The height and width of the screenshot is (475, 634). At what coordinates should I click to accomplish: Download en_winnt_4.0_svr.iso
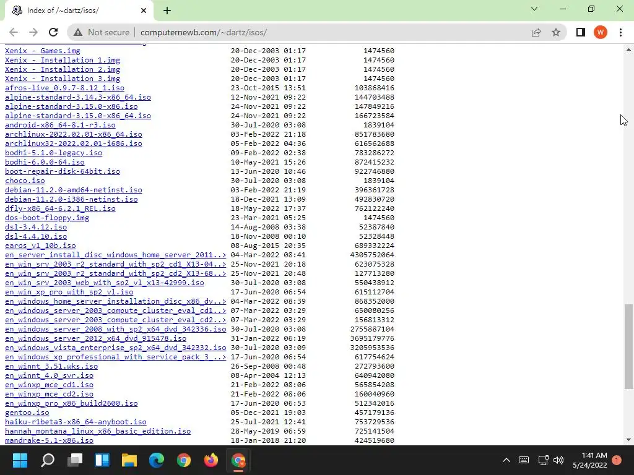49,376
